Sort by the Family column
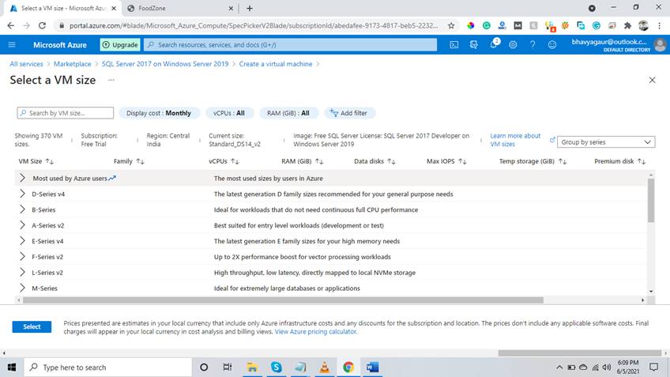Image resolution: width=670 pixels, height=377 pixels. [x=129, y=161]
